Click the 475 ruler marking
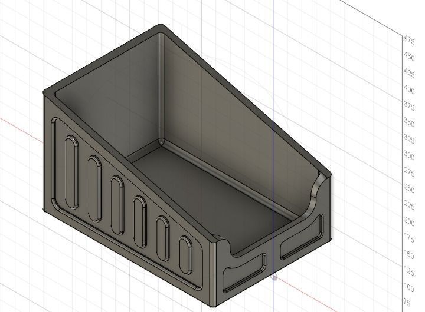 click(x=409, y=41)
